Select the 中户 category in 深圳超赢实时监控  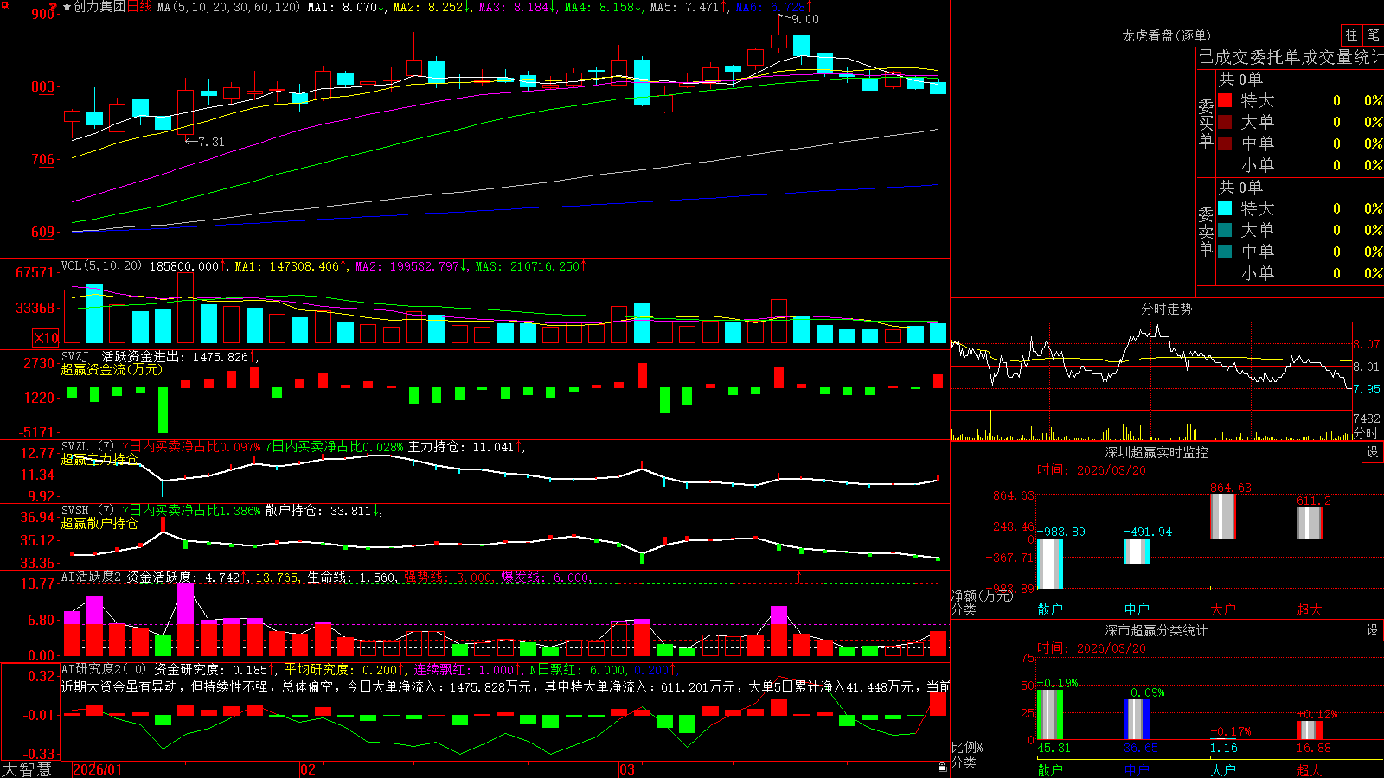(x=1137, y=609)
